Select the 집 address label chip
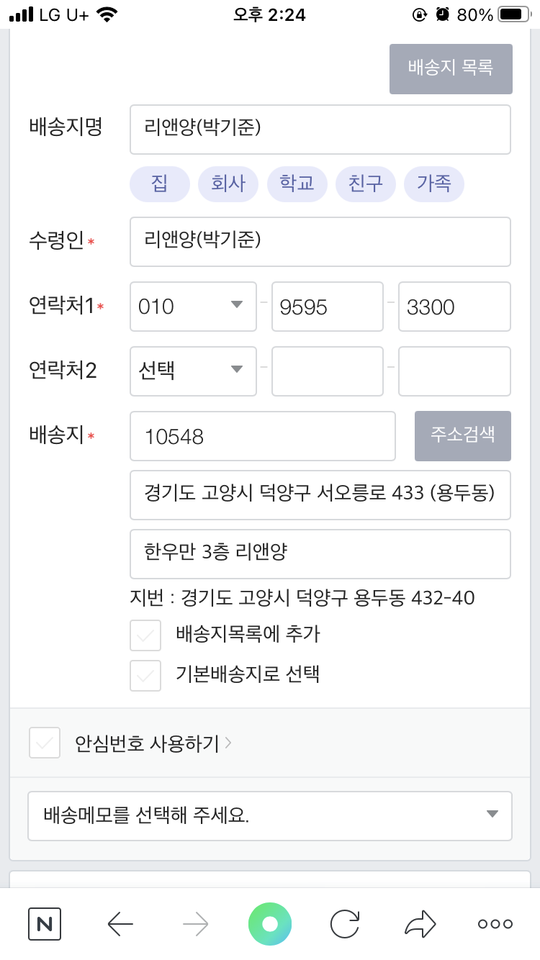The width and height of the screenshot is (540, 960). click(159, 184)
